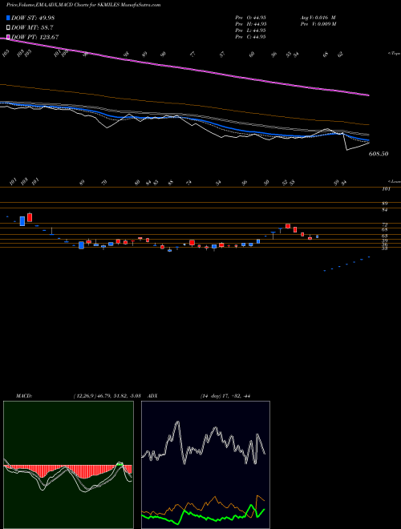Click the magenta DOW PT legend swatch
The width and height of the screenshot is (401, 529).
tap(8, 37)
